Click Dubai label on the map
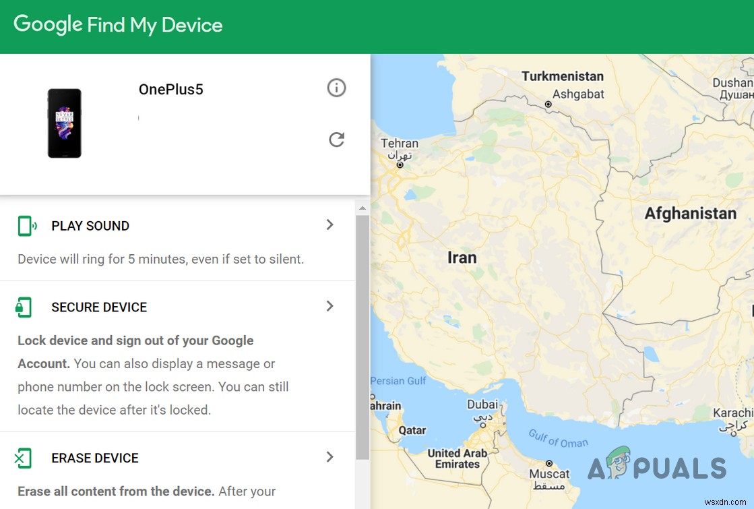The height and width of the screenshot is (509, 754). click(482, 405)
